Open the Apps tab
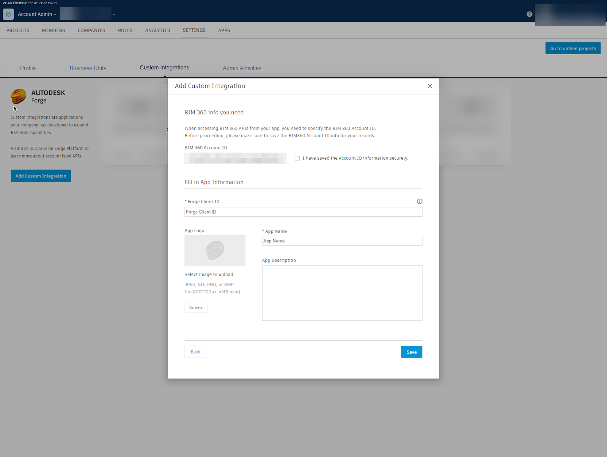 pos(224,30)
